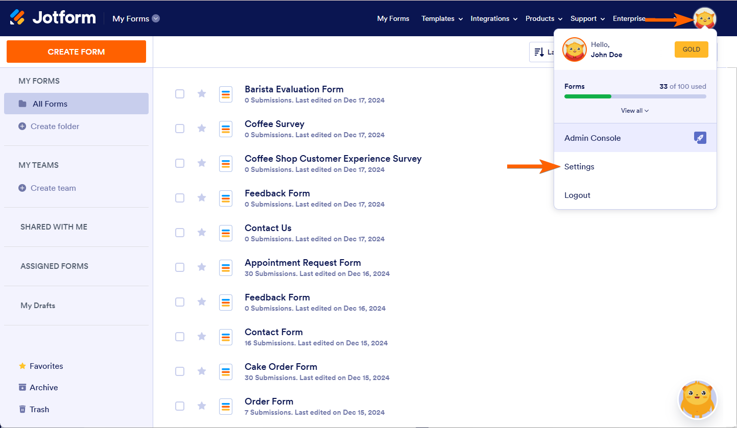Click the Cake Order Form document icon

(x=226, y=372)
